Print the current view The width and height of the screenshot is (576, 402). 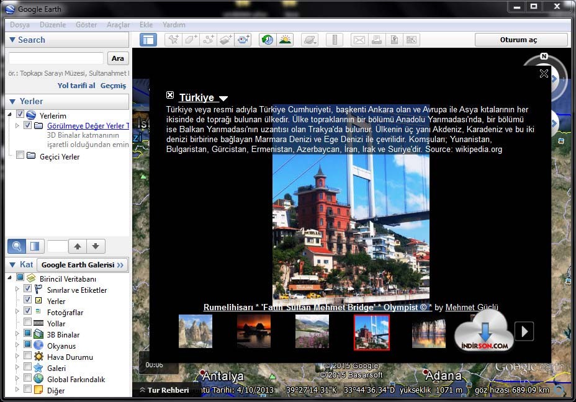coord(377,40)
